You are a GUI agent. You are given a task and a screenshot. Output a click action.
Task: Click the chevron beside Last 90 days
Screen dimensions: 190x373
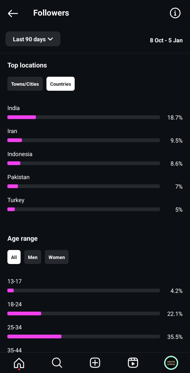pos(50,39)
